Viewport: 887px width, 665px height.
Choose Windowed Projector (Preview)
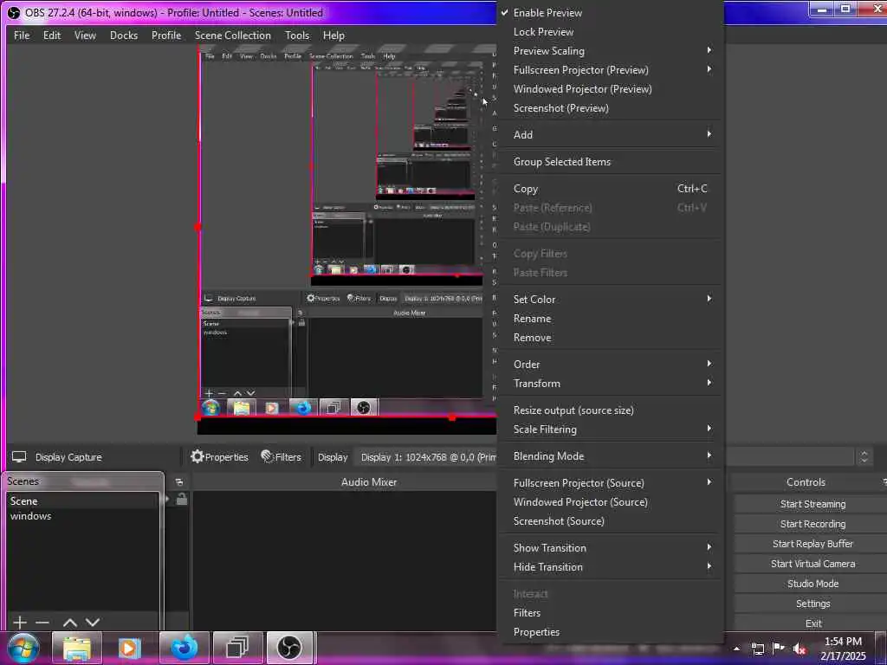(x=610, y=89)
